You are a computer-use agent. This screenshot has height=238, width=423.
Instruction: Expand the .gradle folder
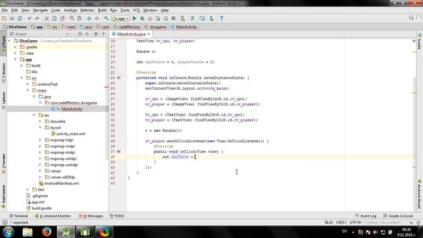(x=15, y=47)
